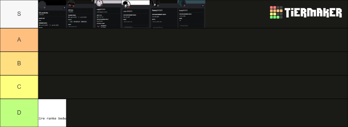Click the white text item in D tier
Viewport: 348px width, 127px height.
pos(52,113)
